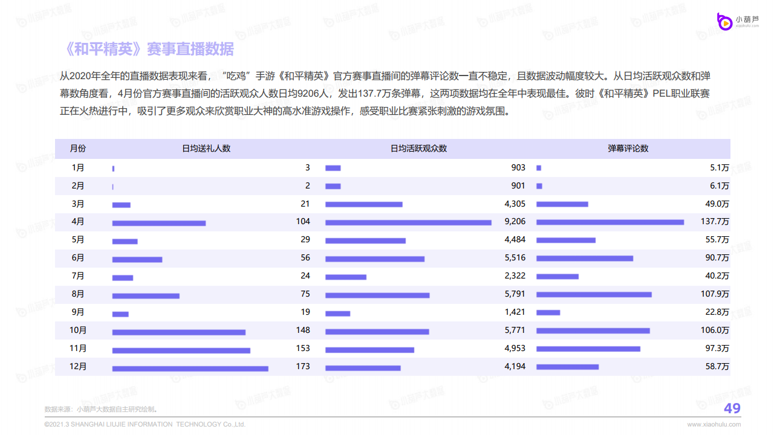Click the 数据来源 source note
Viewport: 774px width, 435px height.
(x=101, y=409)
